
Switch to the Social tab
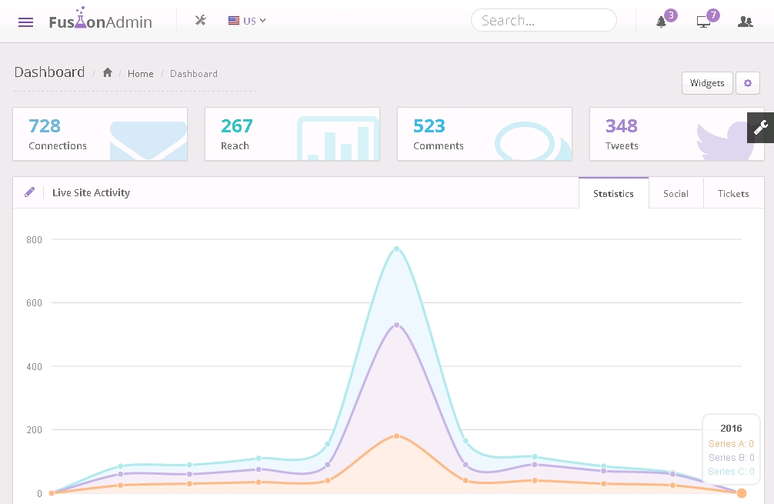676,193
